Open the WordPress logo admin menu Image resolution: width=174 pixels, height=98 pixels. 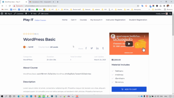point(2,14)
